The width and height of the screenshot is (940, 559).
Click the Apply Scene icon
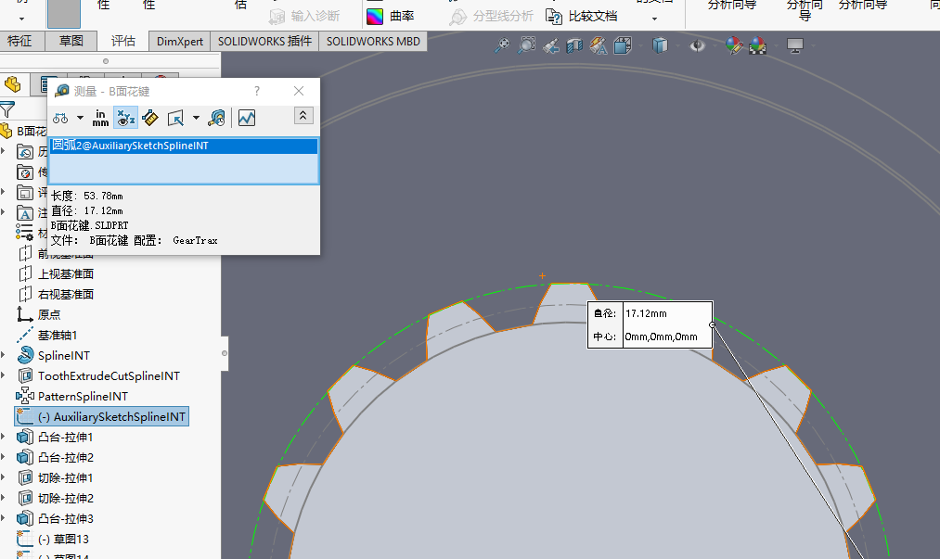(x=758, y=45)
